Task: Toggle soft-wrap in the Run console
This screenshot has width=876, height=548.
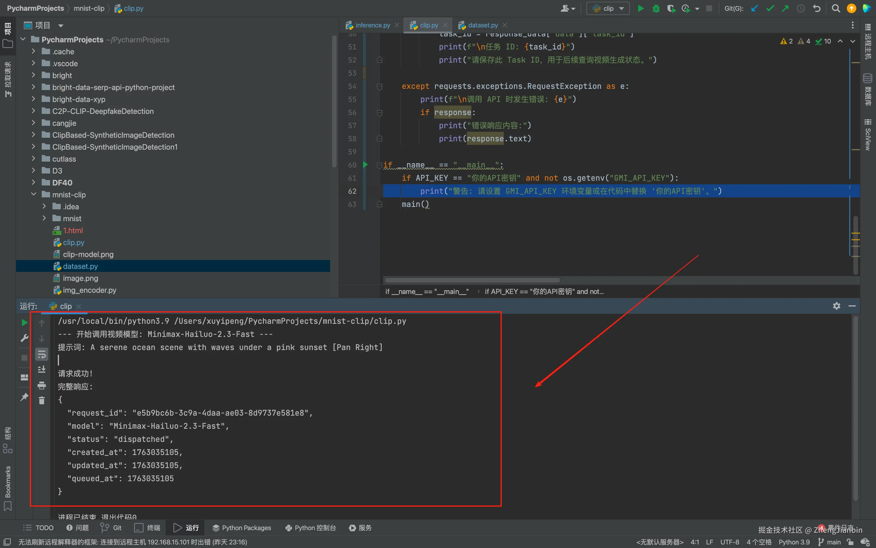Action: point(42,355)
